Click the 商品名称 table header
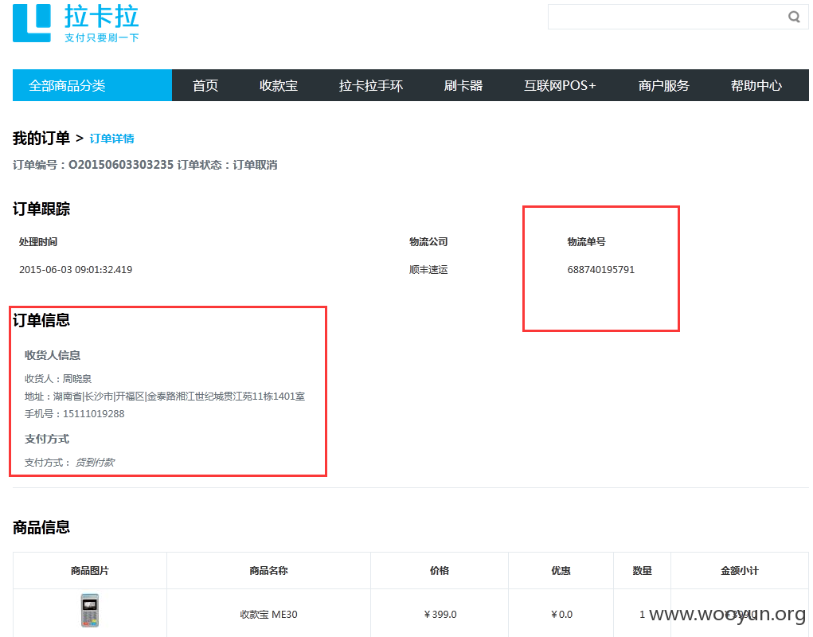 [268, 571]
